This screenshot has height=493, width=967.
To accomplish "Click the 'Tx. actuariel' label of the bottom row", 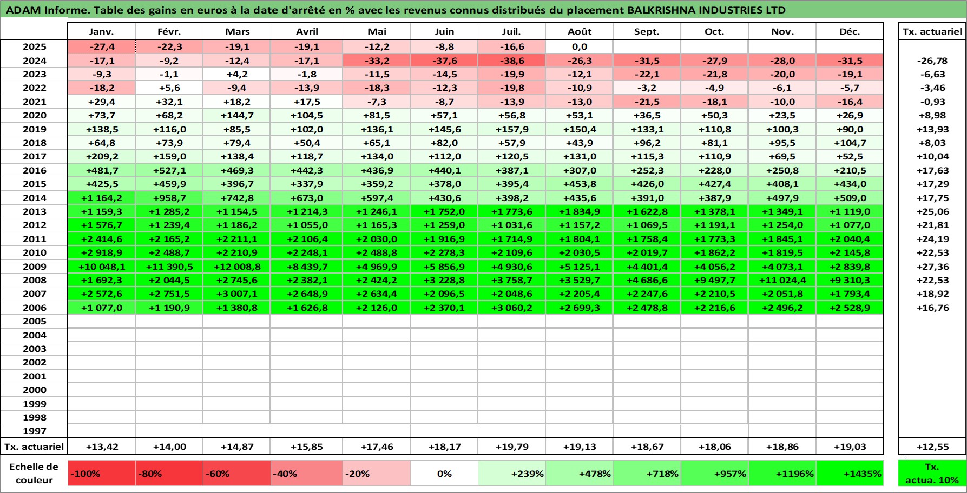I will [x=34, y=447].
